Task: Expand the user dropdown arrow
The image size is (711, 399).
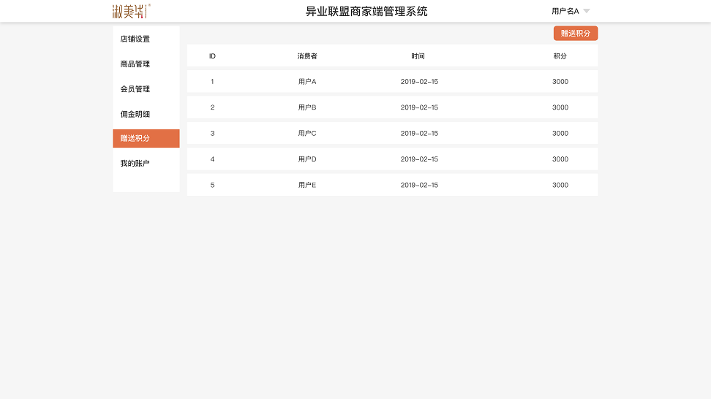Action: 586,11
